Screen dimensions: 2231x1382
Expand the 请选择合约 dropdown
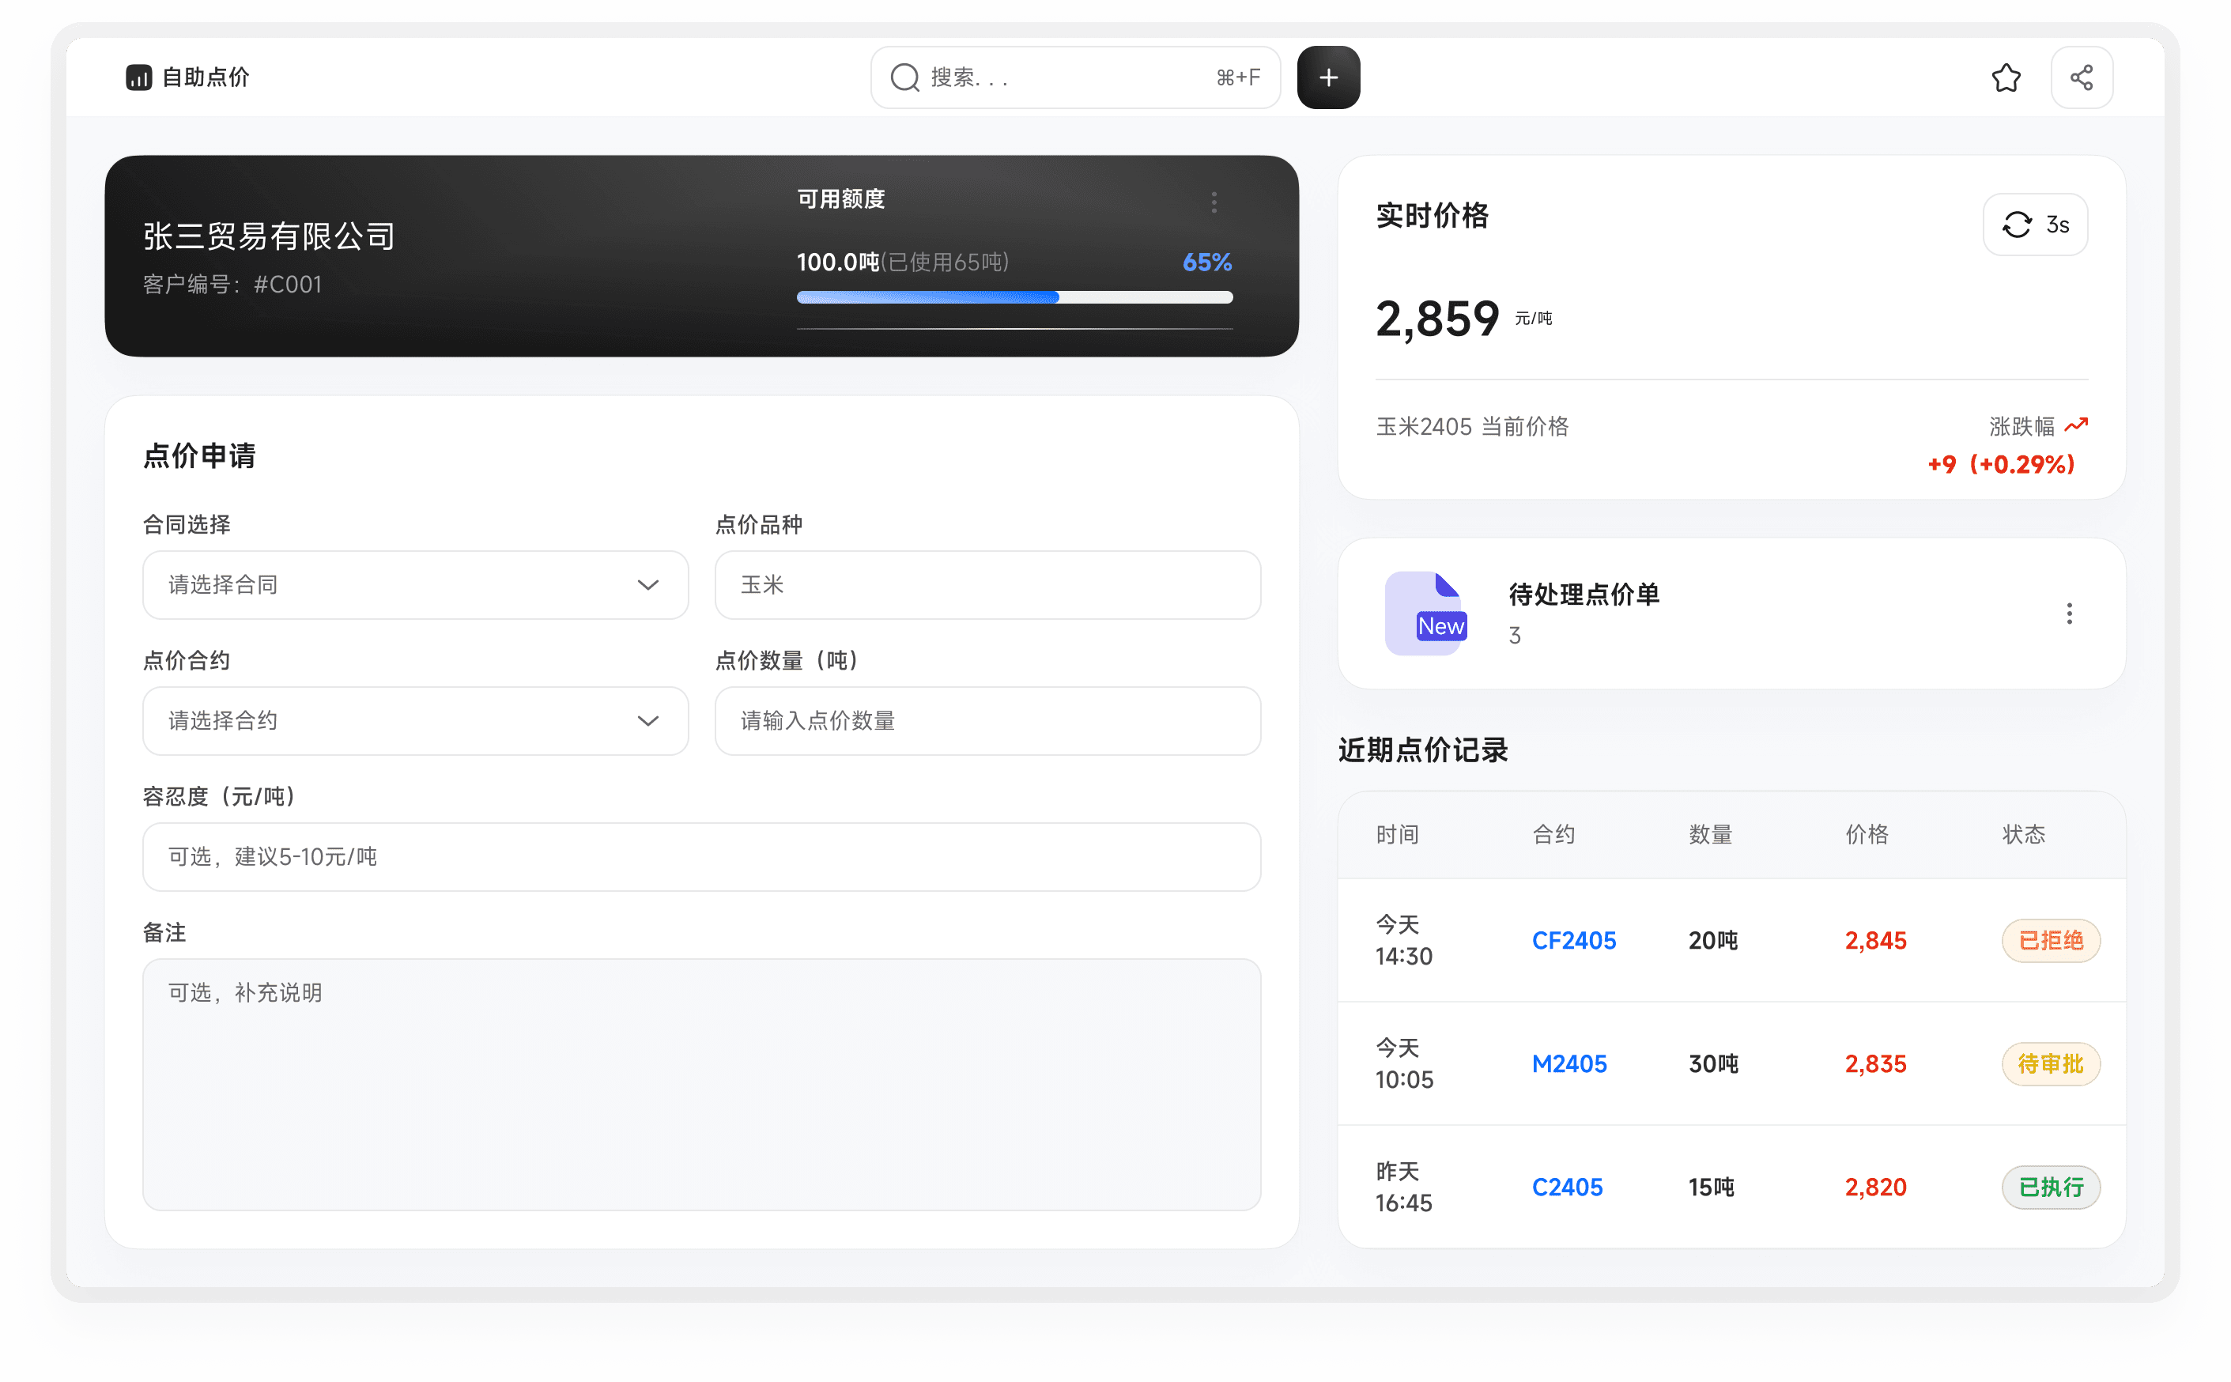(415, 721)
